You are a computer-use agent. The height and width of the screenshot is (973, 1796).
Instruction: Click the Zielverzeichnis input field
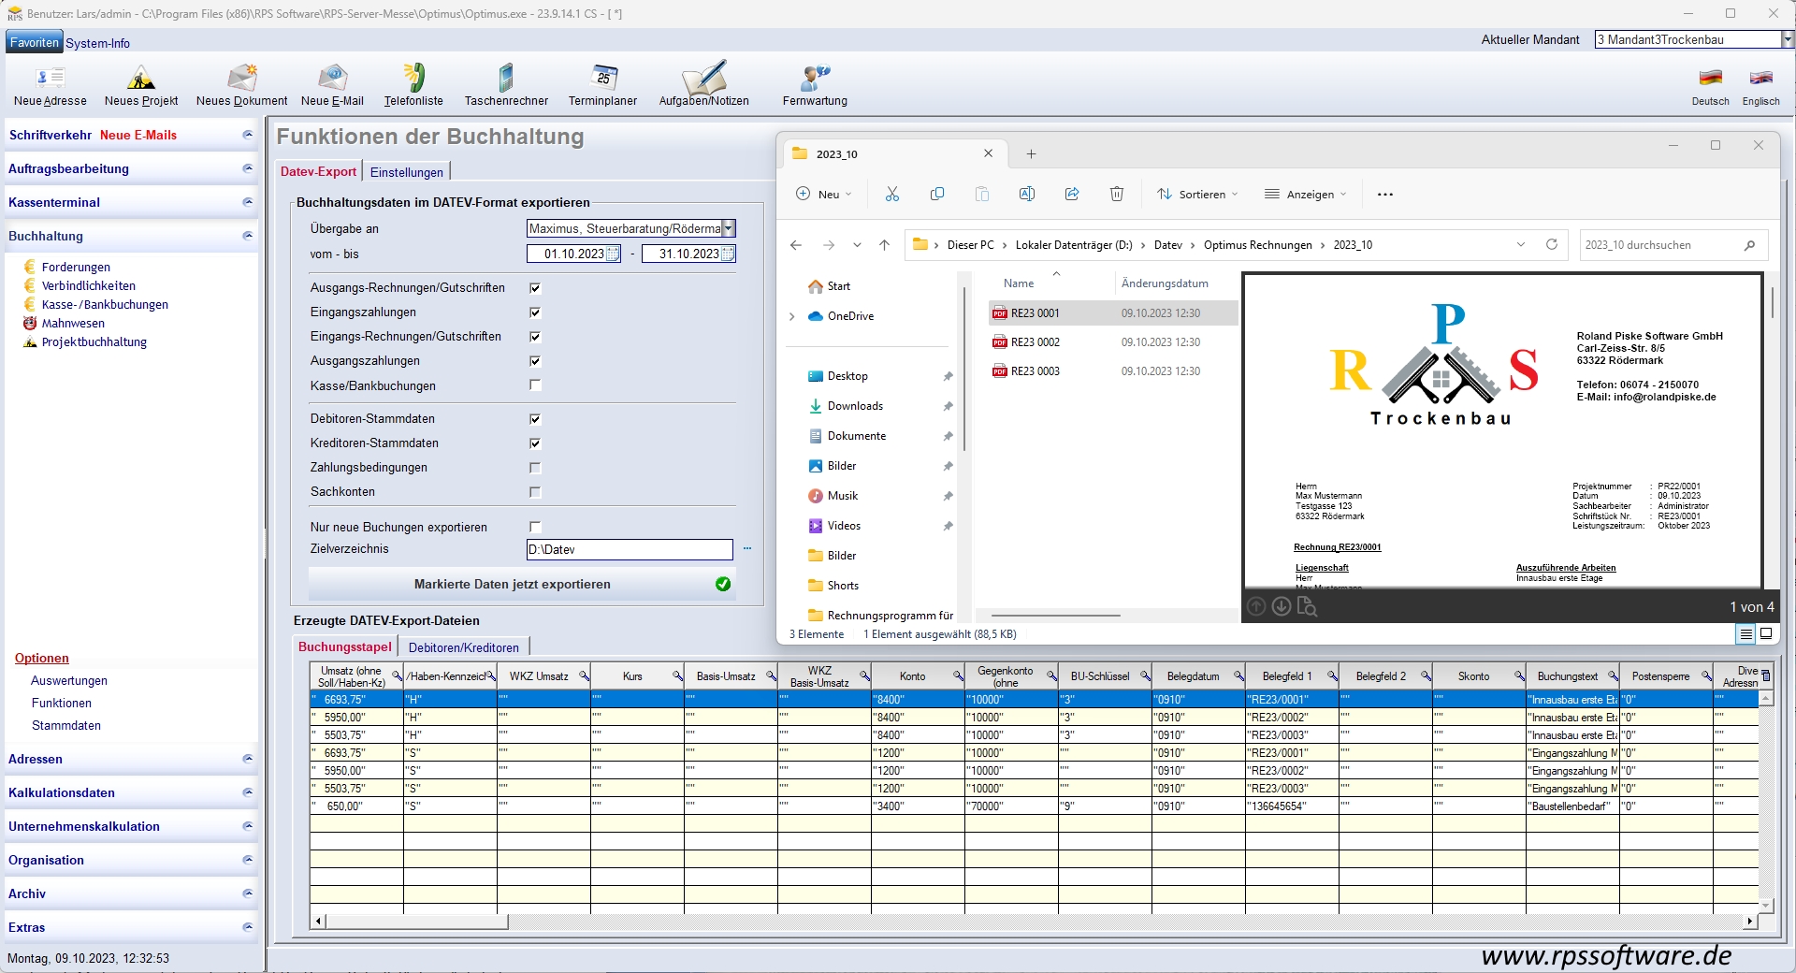(629, 549)
